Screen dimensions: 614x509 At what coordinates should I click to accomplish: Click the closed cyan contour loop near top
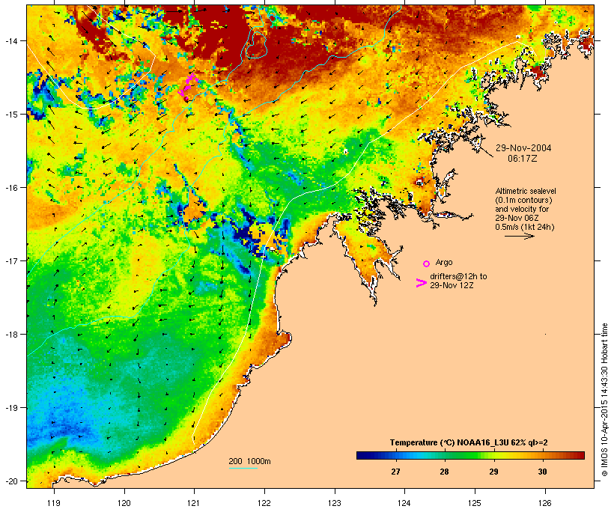click(257, 45)
